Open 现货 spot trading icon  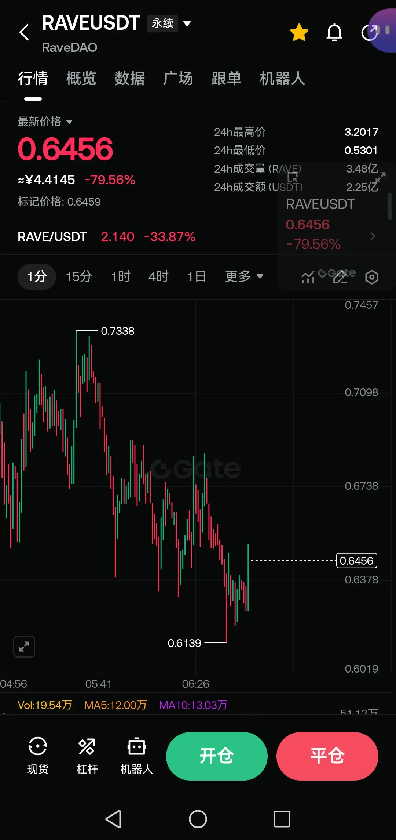[x=38, y=756]
